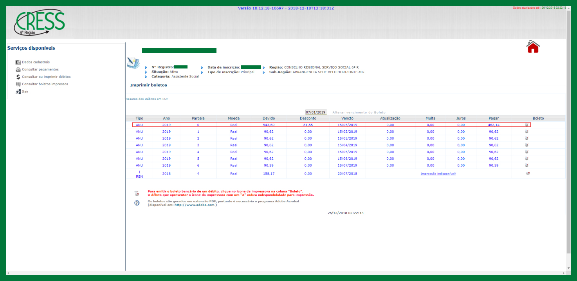Click the question mark help icon

137,203
